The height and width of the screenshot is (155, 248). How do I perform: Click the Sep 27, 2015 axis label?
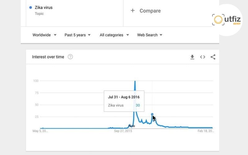click(x=123, y=131)
